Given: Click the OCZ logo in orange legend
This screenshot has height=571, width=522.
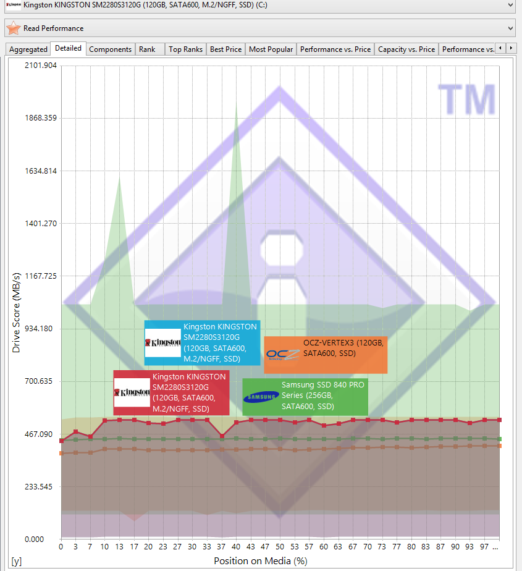Looking at the screenshot, I should click(x=282, y=355).
